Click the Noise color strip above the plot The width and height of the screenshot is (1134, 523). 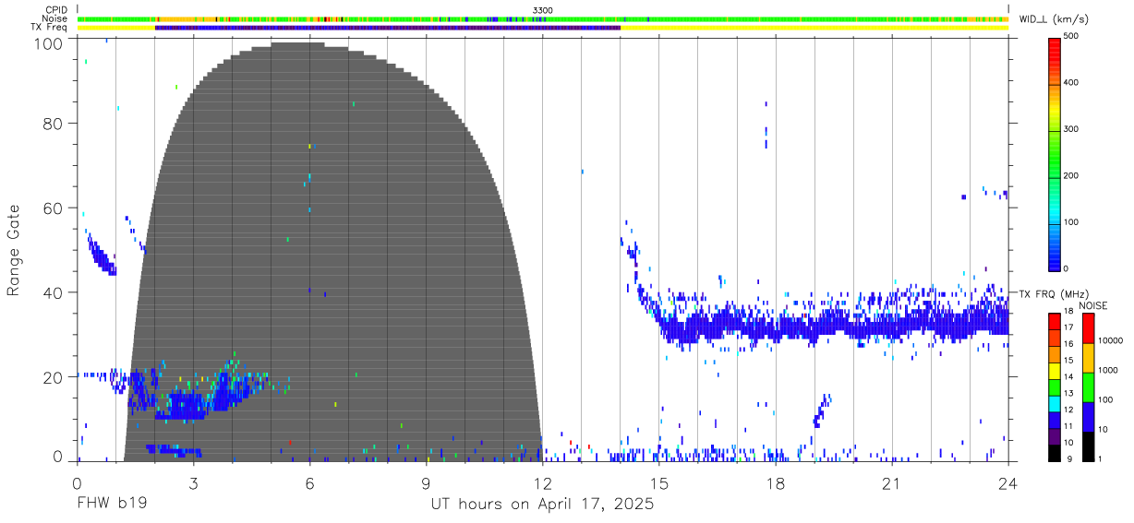543,18
